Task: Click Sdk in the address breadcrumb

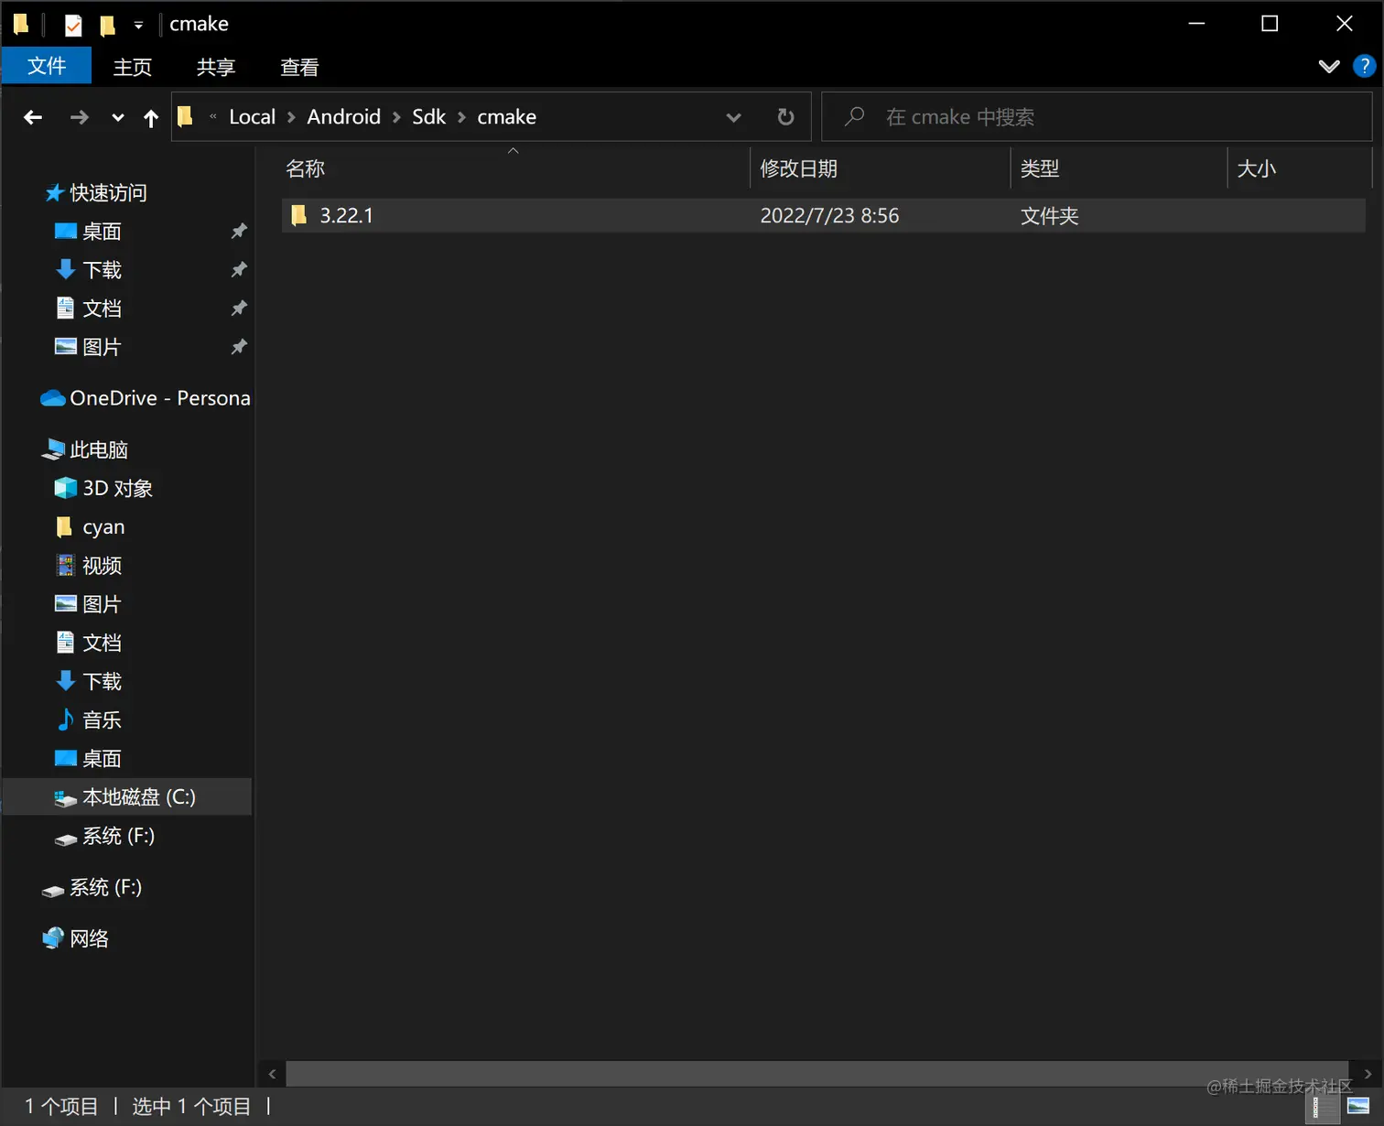Action: coord(428,117)
